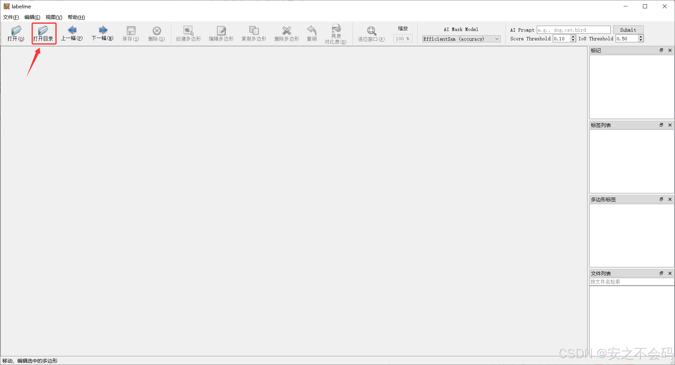Decrease the IoU Threshold value
Screen dimensions: 675x365
[x=641, y=40]
